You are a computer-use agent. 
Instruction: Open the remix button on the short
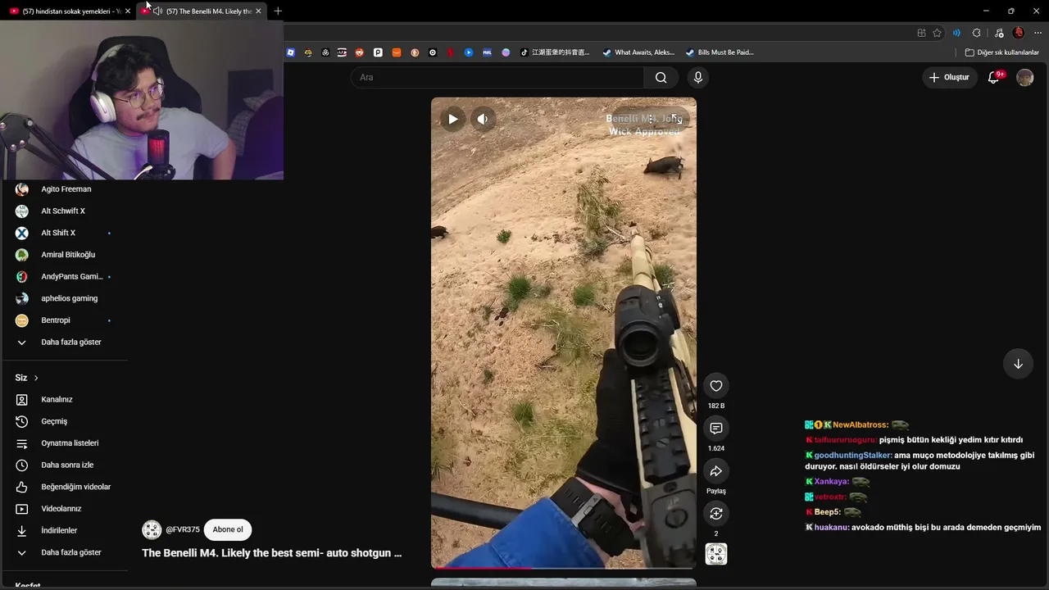click(716, 514)
